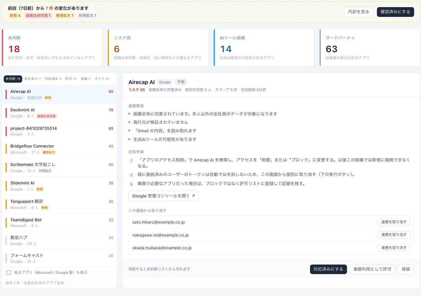421x296 pixels.
Task: Open the 保留 5 tab
Action: 85,79
